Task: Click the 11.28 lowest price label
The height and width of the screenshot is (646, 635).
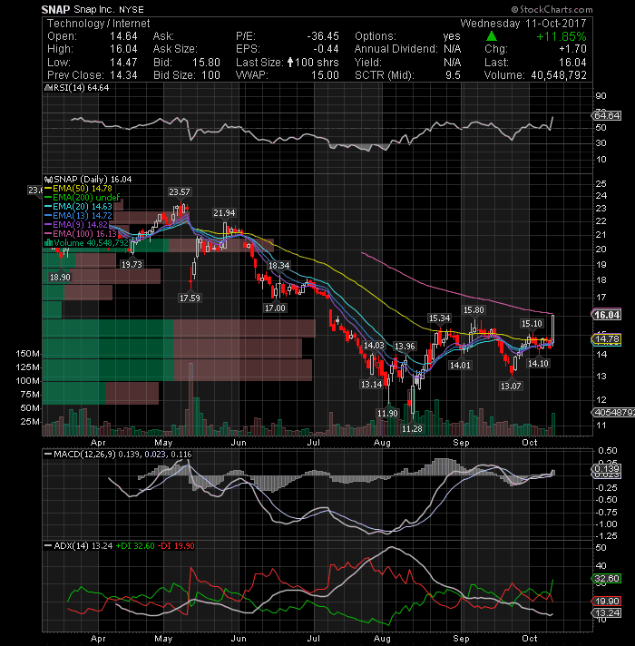Action: 412,429
